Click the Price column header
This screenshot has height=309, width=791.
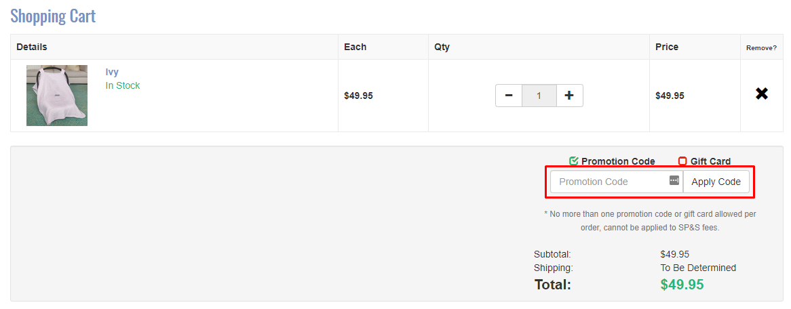pos(667,47)
